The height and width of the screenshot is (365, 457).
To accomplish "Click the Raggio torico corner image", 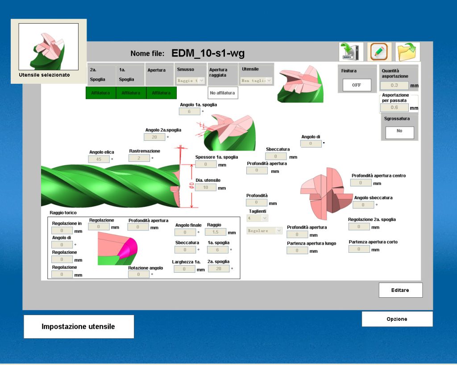I will (x=117, y=248).
